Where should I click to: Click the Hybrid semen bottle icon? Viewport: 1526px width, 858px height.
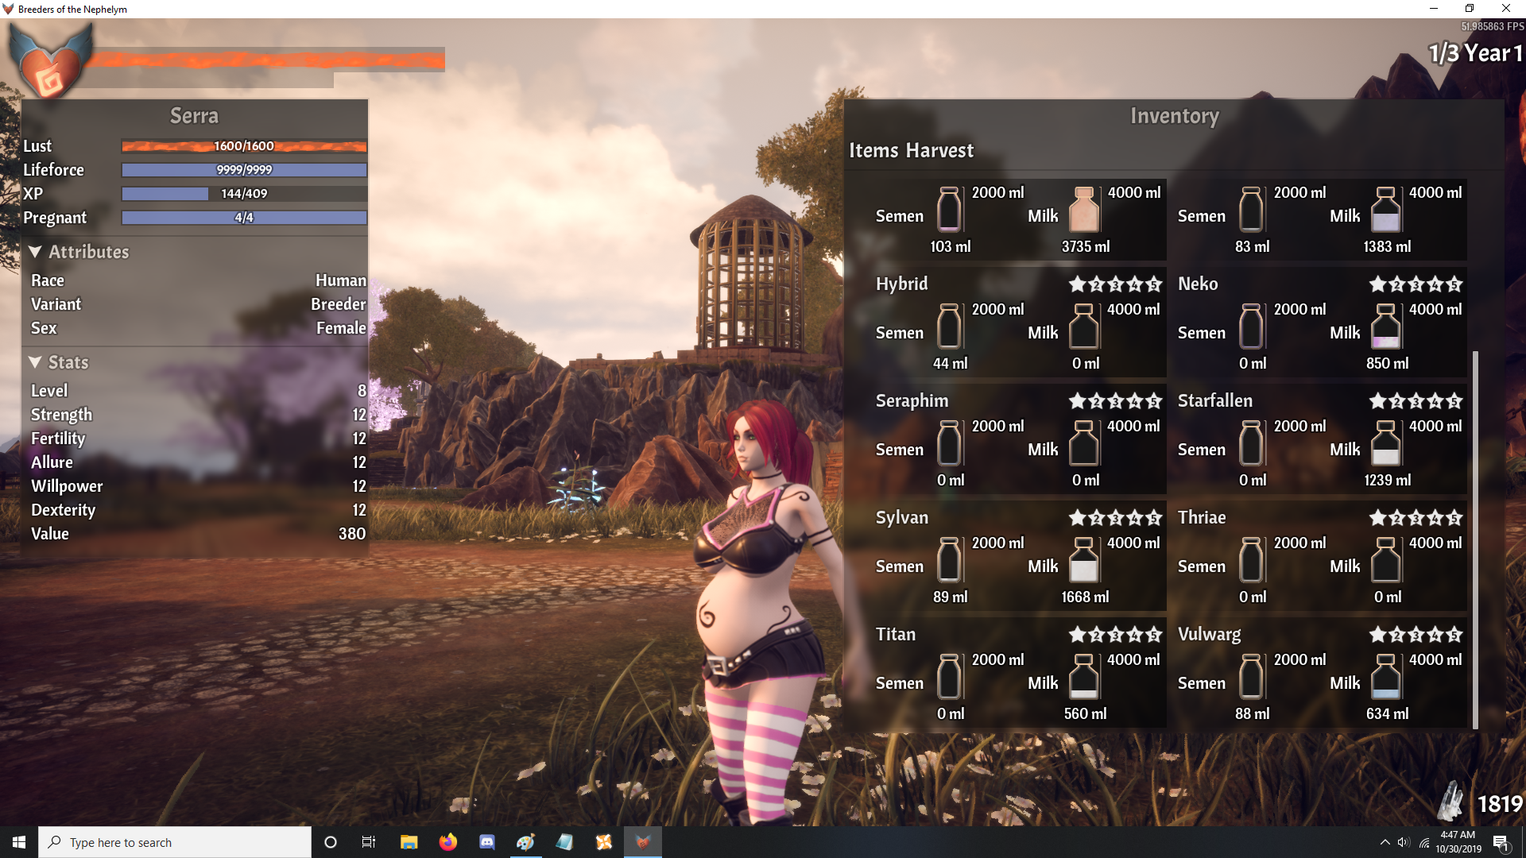[x=949, y=326]
